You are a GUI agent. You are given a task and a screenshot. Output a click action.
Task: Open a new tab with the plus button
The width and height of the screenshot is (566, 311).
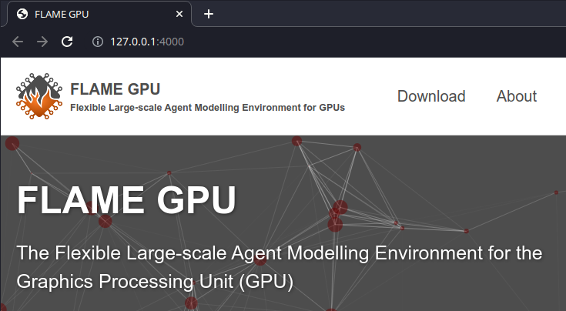pyautogui.click(x=209, y=14)
